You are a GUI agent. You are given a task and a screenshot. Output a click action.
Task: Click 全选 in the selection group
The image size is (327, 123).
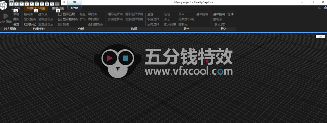[x=150, y=14]
